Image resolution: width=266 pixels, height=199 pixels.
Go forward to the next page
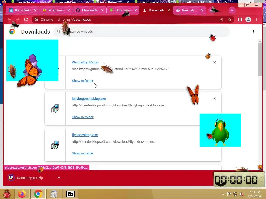tap(18, 19)
